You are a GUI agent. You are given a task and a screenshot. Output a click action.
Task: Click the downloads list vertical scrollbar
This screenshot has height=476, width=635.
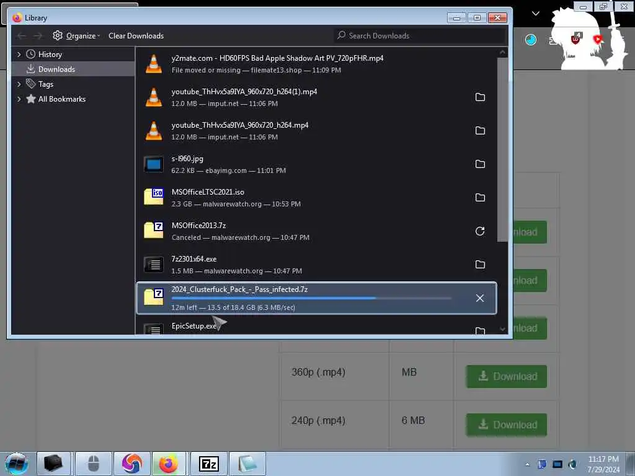tap(502, 150)
